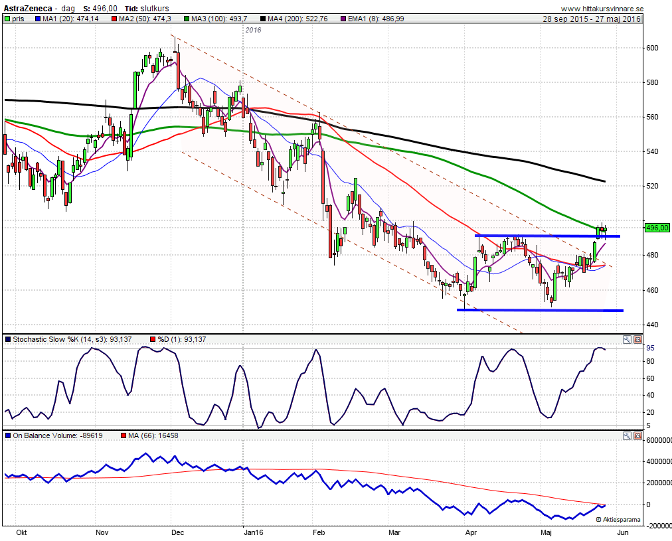This screenshot has height=541, width=672.
Task: Select the AstraZeneca chart title
Action: 28,8
